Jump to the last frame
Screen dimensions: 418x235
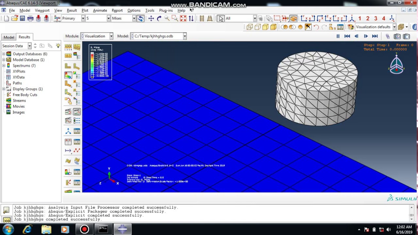375,36
